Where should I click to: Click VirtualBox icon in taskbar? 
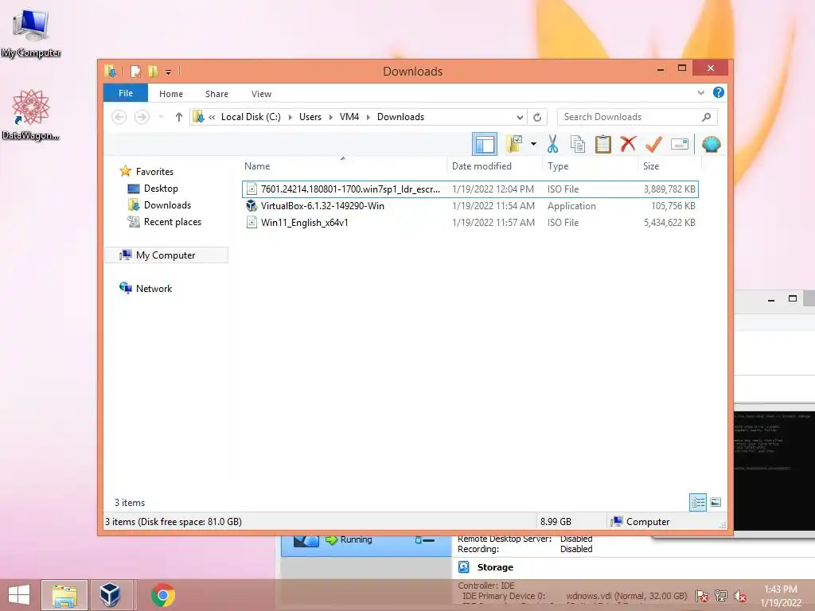point(110,595)
